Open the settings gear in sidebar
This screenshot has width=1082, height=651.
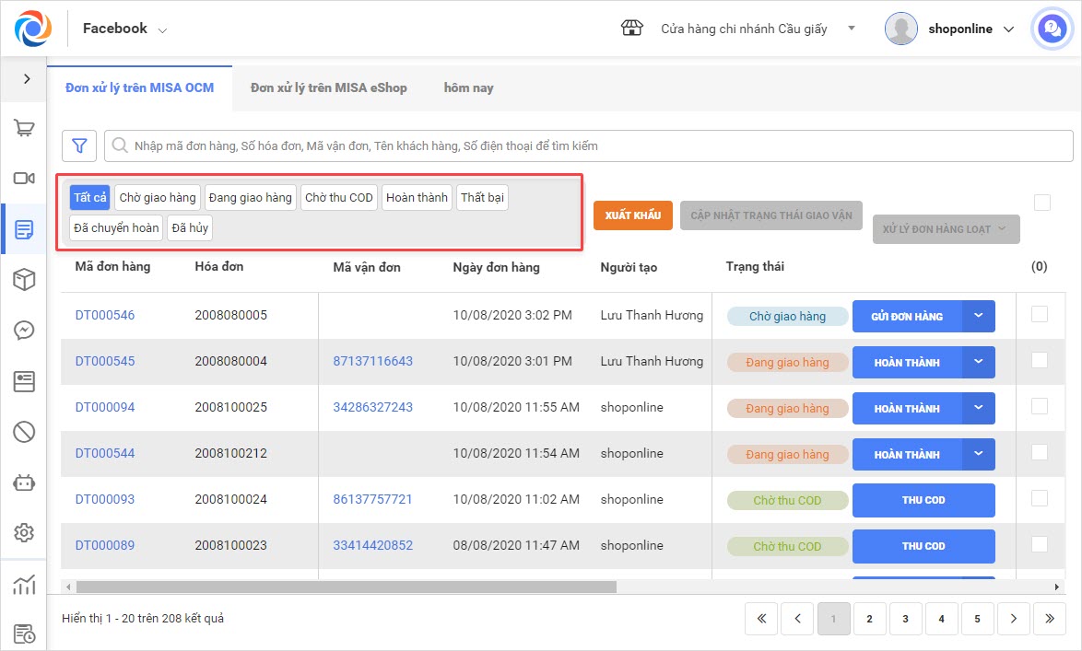(24, 532)
